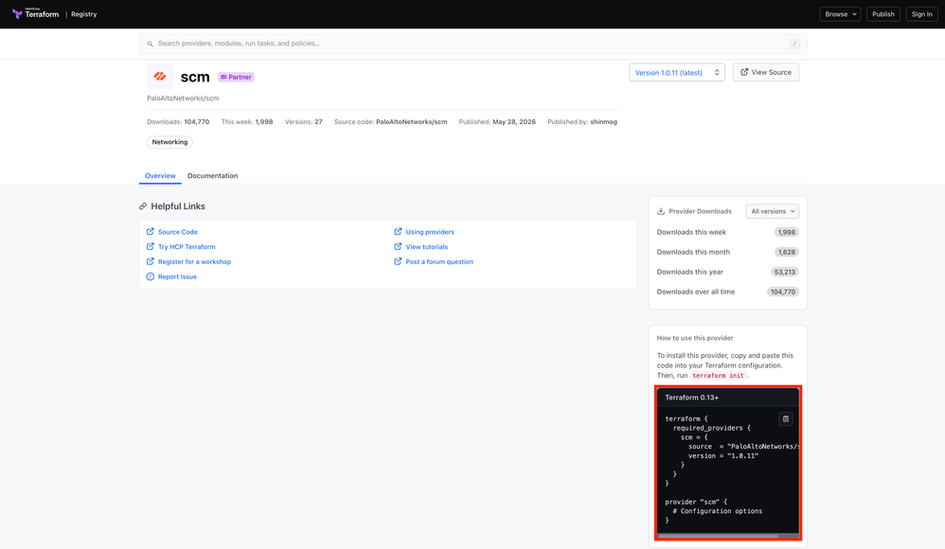The width and height of the screenshot is (945, 549).
Task: Click the external-link icon in View Source button
Action: pyautogui.click(x=744, y=72)
